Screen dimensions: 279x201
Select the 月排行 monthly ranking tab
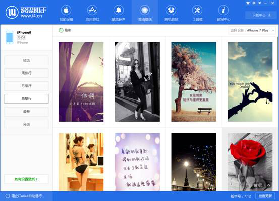26,86
